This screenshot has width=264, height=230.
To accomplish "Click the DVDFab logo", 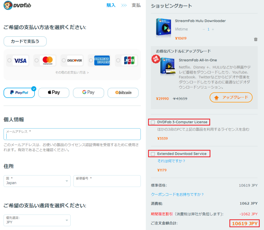I will [x=17, y=5].
